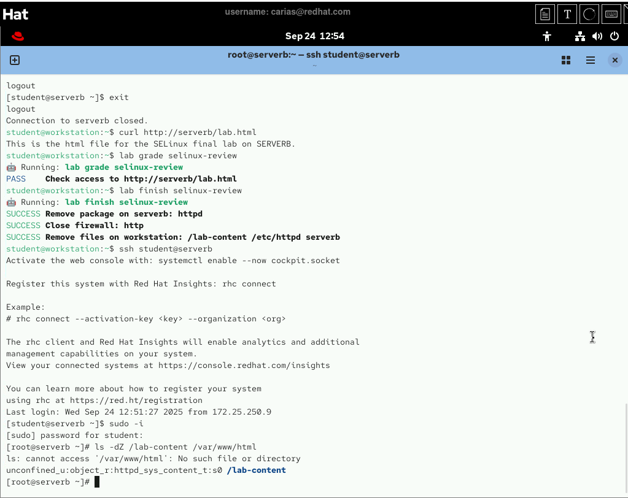Screen dimensions: 628x498
Task: Open a new terminal tab with plus icon
Action: click(15, 60)
